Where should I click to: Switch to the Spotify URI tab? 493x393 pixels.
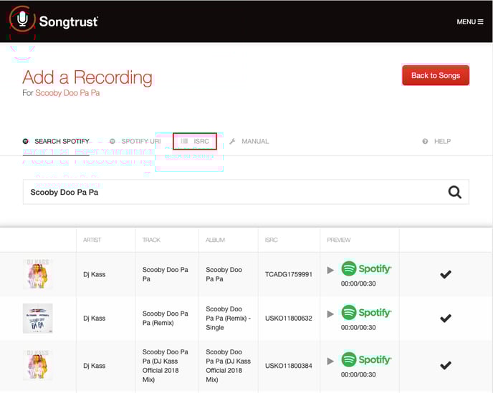click(x=135, y=141)
